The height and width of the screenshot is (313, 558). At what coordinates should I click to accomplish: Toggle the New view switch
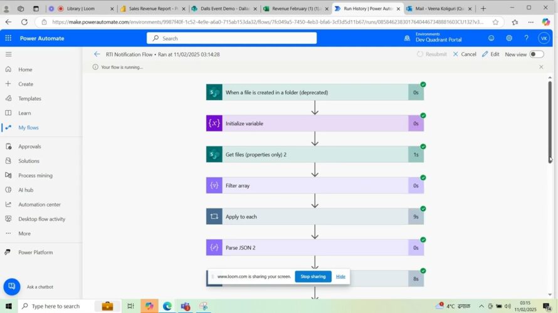click(536, 54)
